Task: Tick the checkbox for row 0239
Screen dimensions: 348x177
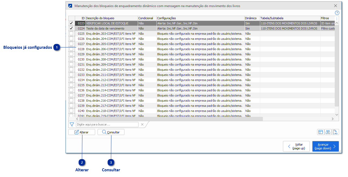Action: tap(72, 106)
